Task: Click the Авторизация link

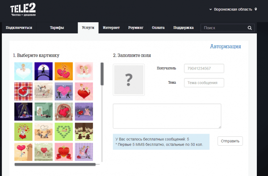Action: pos(226,46)
